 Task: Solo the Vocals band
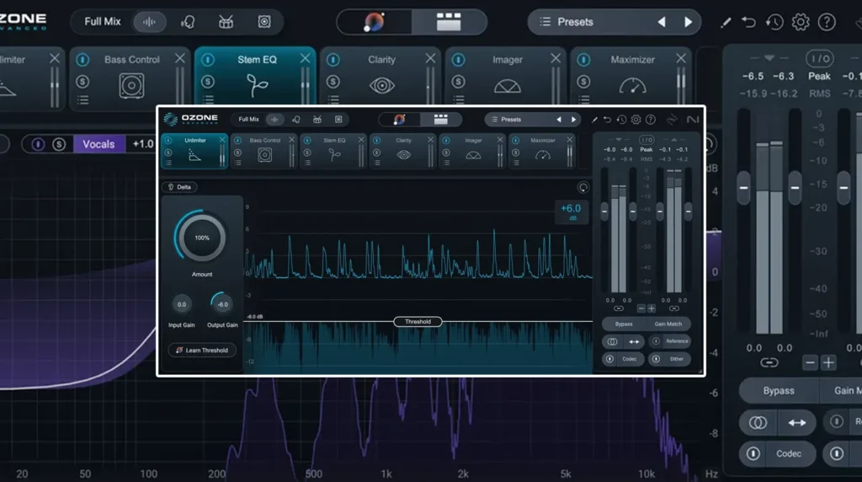click(x=59, y=144)
